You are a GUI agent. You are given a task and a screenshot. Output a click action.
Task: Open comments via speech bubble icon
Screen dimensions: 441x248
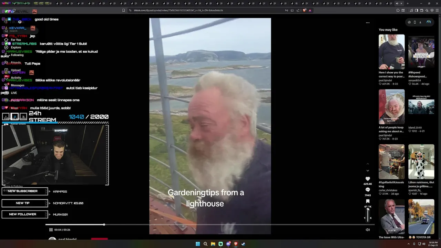[x=368, y=190]
